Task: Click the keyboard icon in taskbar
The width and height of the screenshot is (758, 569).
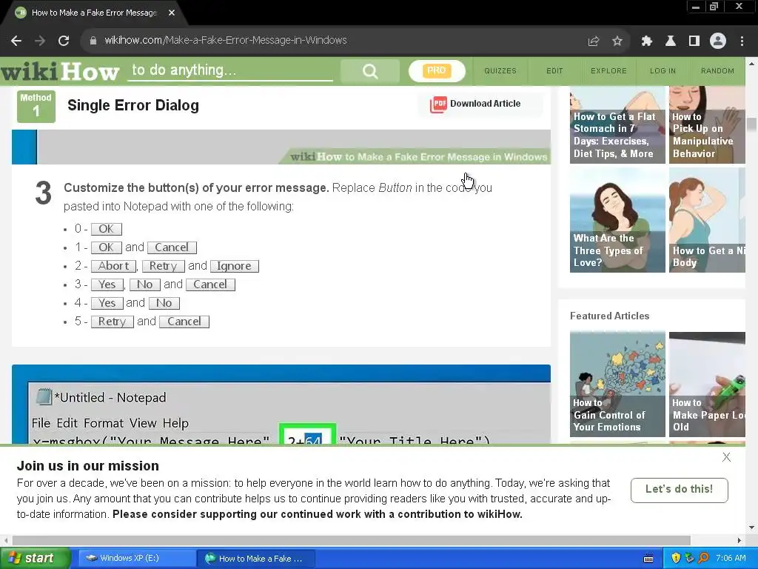Action: click(x=648, y=559)
